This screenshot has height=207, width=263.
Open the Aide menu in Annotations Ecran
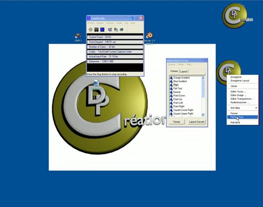189,64
